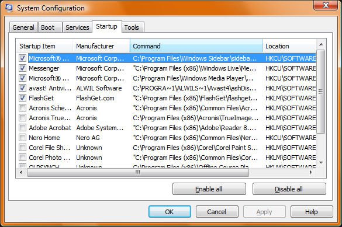Click the Disable all button

pos(289,189)
